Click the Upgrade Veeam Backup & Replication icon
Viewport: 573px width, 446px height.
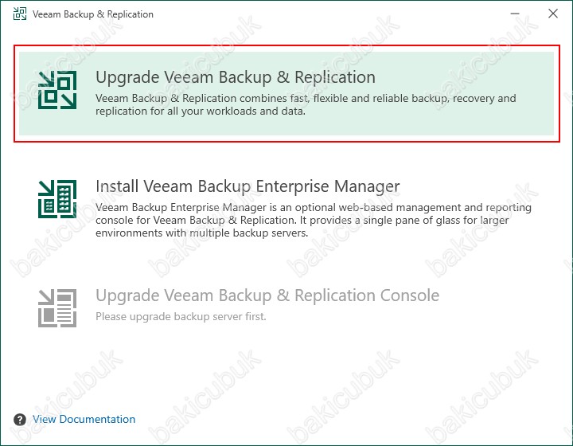(x=57, y=90)
